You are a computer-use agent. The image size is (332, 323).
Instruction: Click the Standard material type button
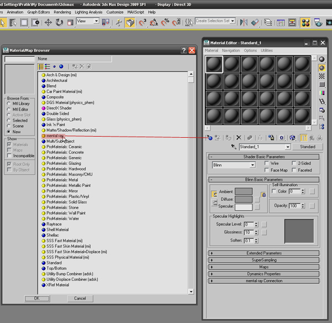[x=308, y=147]
